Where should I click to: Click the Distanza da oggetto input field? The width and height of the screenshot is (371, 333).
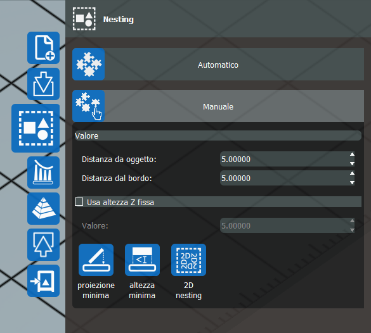(285, 159)
